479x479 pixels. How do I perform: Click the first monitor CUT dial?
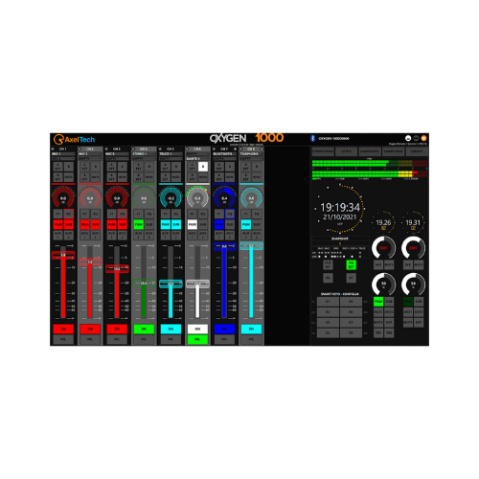pyautogui.click(x=383, y=247)
